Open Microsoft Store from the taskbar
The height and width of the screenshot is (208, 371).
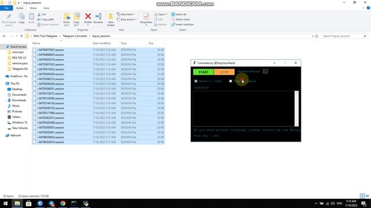[x=28, y=203]
